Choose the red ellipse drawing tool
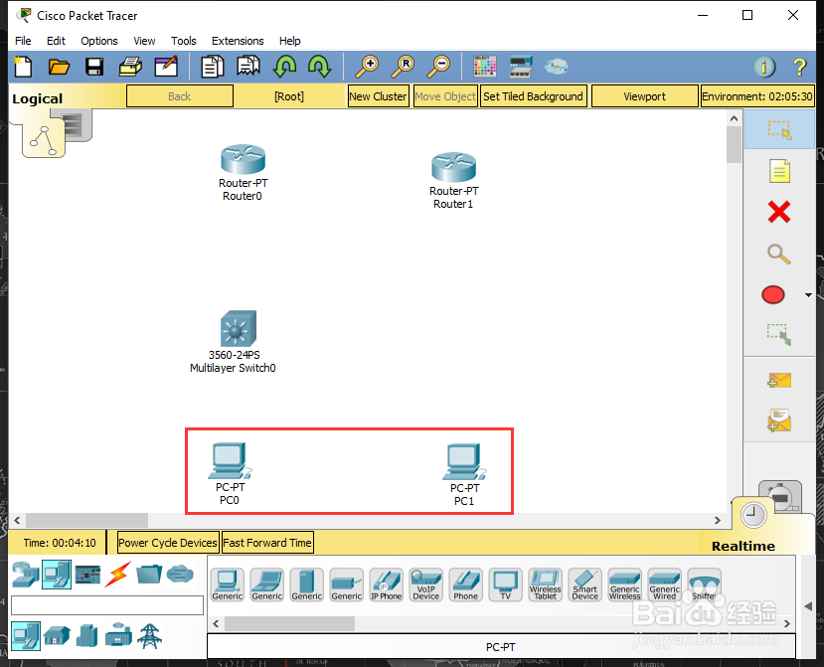Screen dimensions: 824x667 point(773,295)
